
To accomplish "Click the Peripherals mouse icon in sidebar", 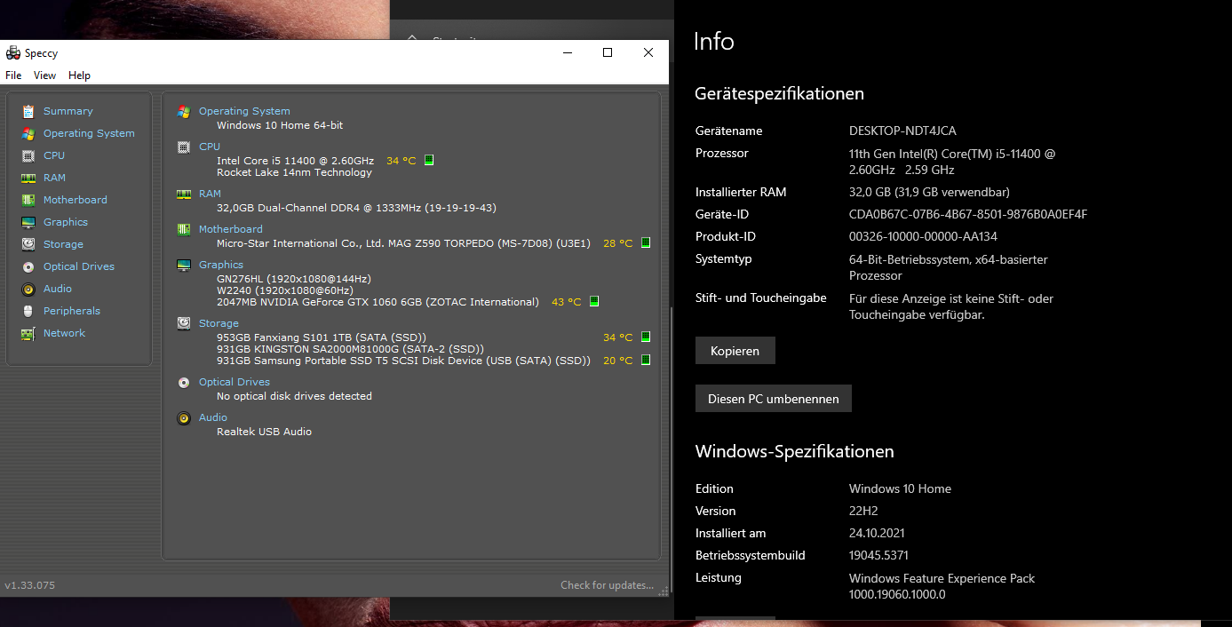I will [x=28, y=311].
